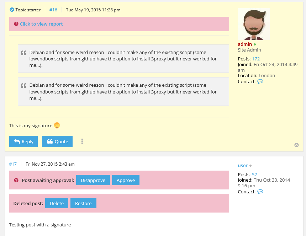
Task: View the admin username profile
Action: [245, 44]
